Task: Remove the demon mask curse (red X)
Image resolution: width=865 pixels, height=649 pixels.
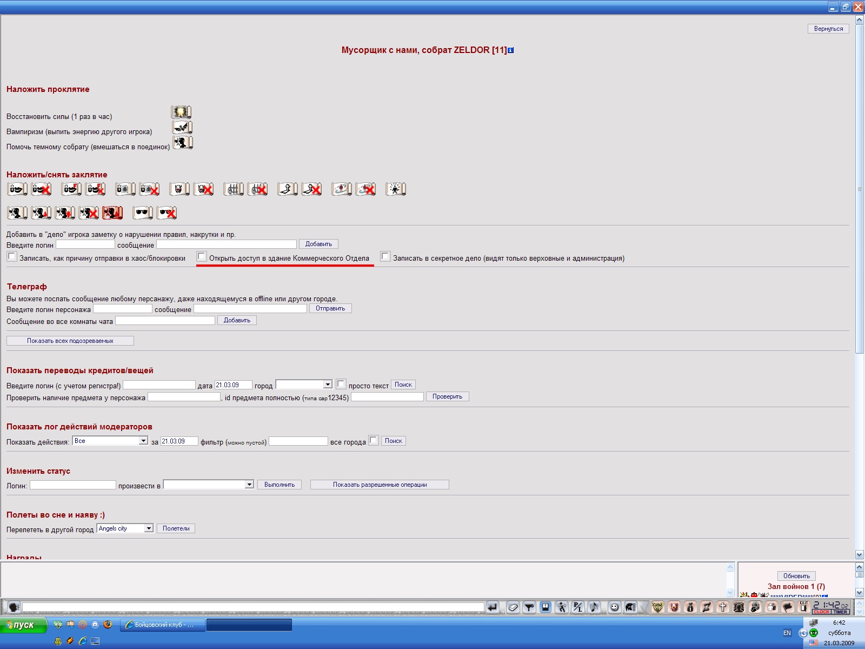Action: click(204, 189)
